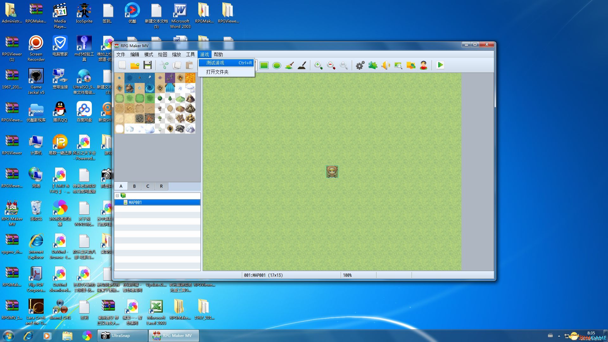The image size is (608, 342).
Task: Click the Open Project folder icon
Action: coord(135,65)
